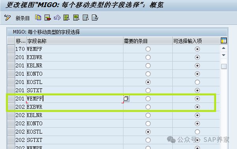
Task: Click the undo change icon
Action: point(57,18)
